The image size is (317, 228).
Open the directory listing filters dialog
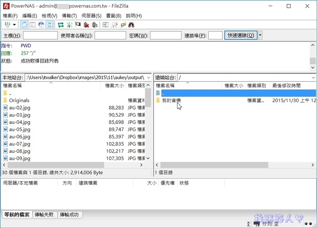(x=106, y=25)
